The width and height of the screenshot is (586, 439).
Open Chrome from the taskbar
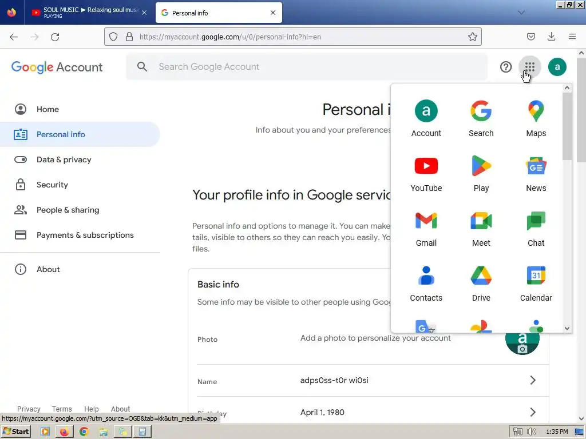pos(84,432)
